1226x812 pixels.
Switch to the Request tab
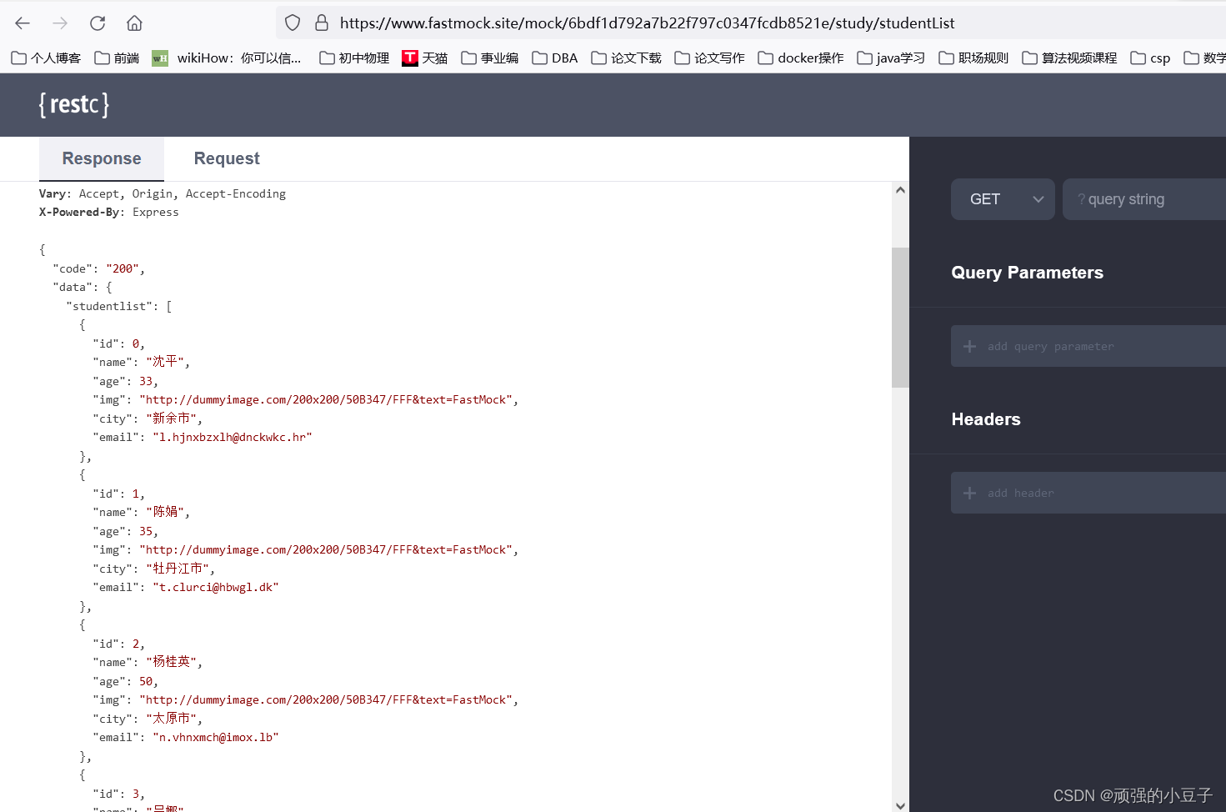226,158
